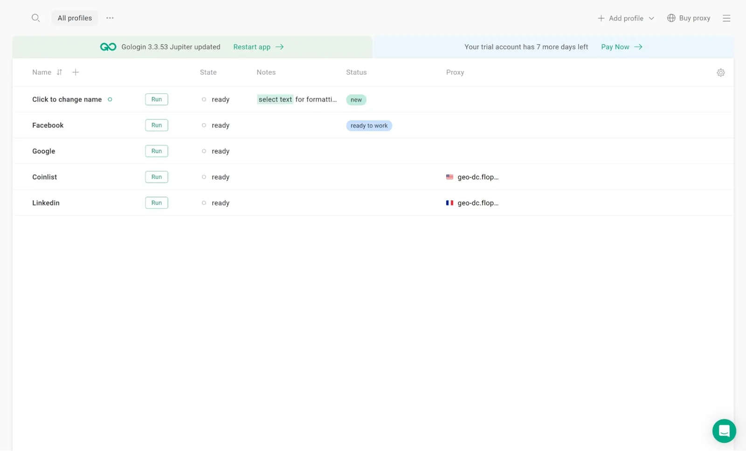746x451 pixels.
Task: Run the Facebook profile
Action: tap(157, 125)
